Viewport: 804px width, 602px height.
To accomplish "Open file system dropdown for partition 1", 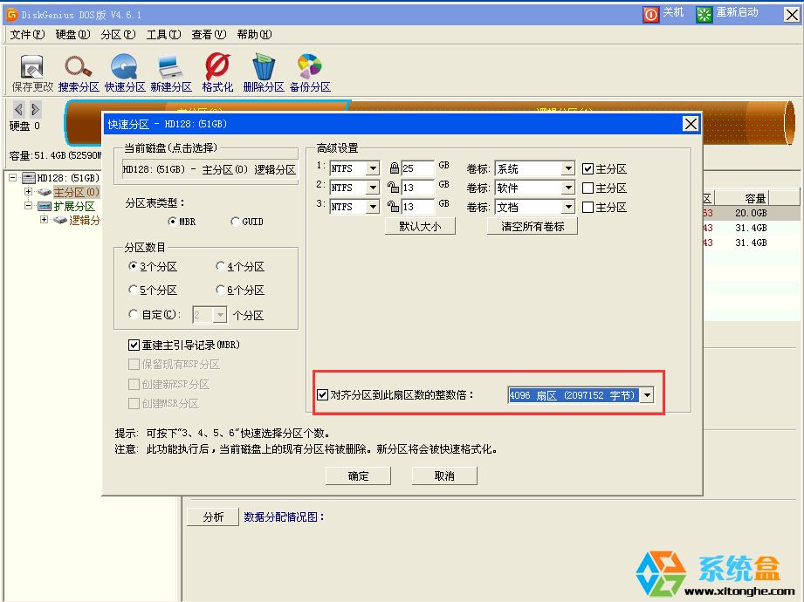I will pyautogui.click(x=374, y=168).
